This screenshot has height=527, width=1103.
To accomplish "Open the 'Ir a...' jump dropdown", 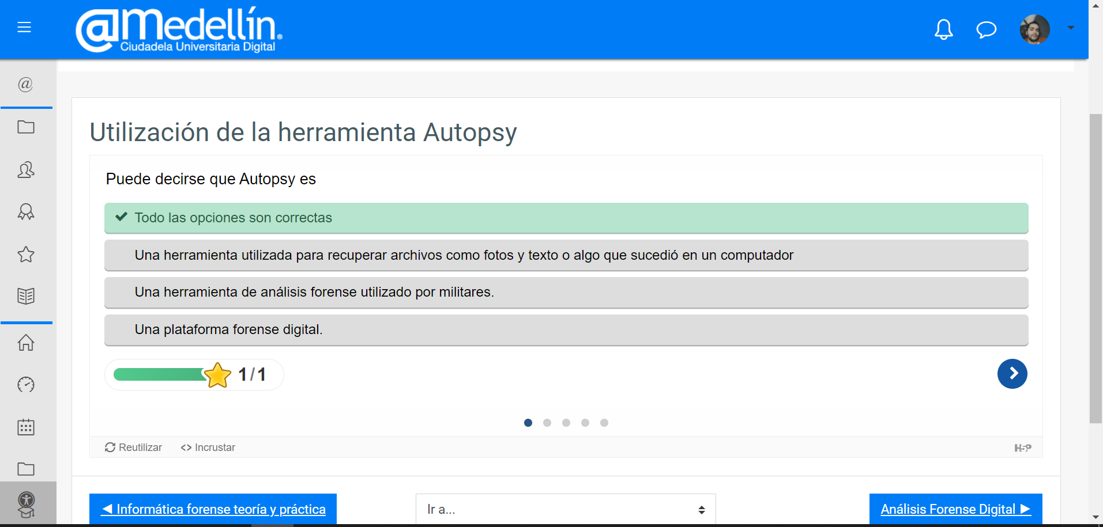I will pos(566,509).
